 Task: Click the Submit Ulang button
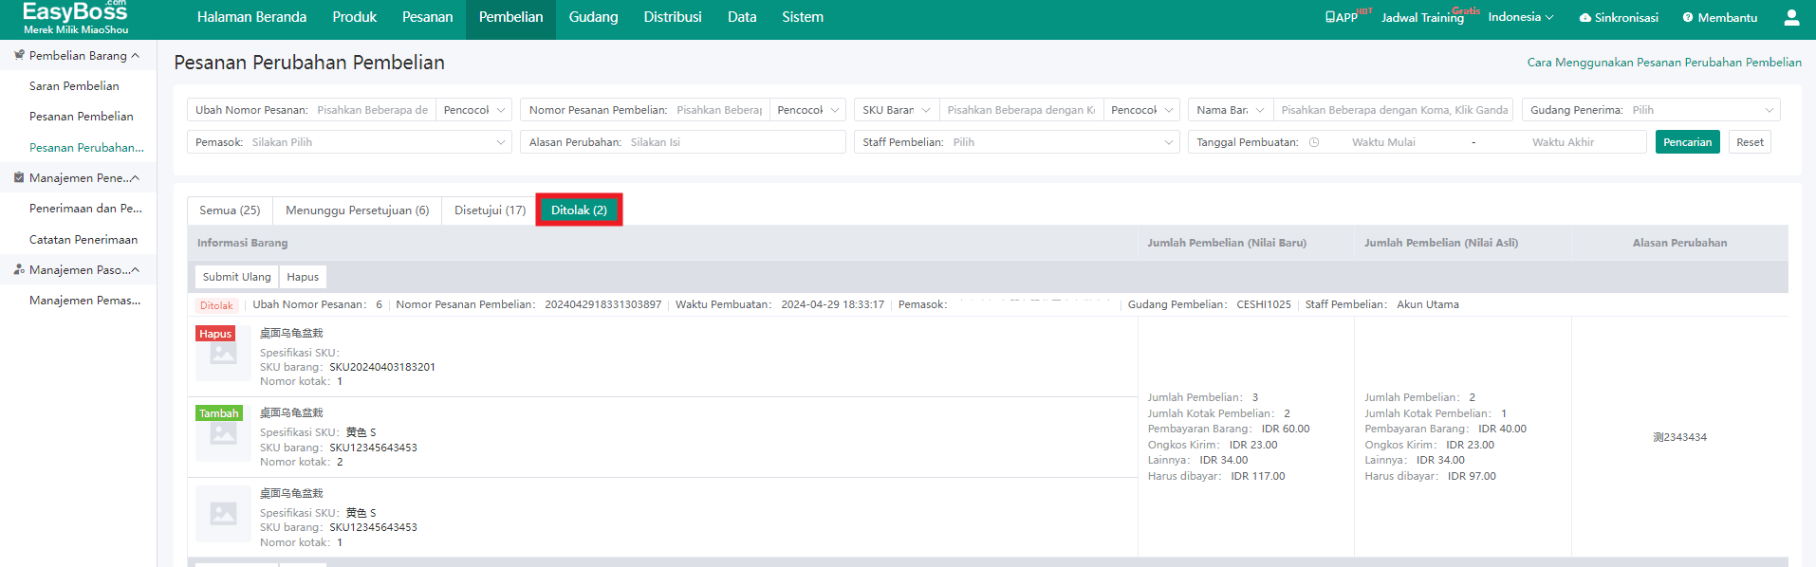coord(236,277)
